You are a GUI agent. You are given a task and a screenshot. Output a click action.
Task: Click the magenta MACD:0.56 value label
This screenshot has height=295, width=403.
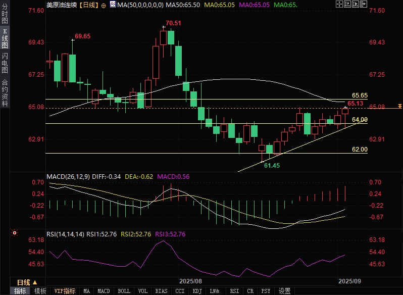click(173, 176)
